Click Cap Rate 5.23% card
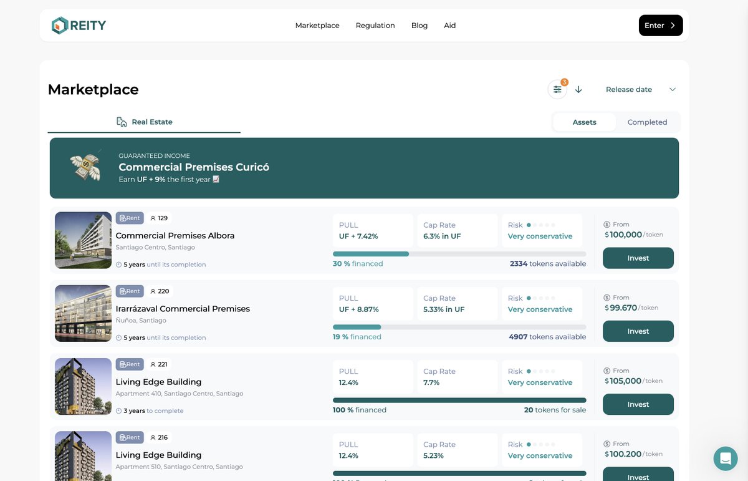Image resolution: width=748 pixels, height=481 pixels. 458,450
